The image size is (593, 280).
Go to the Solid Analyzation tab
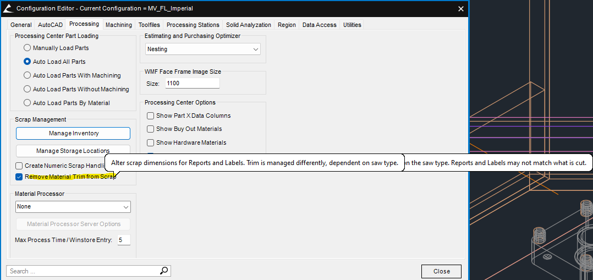coord(248,25)
